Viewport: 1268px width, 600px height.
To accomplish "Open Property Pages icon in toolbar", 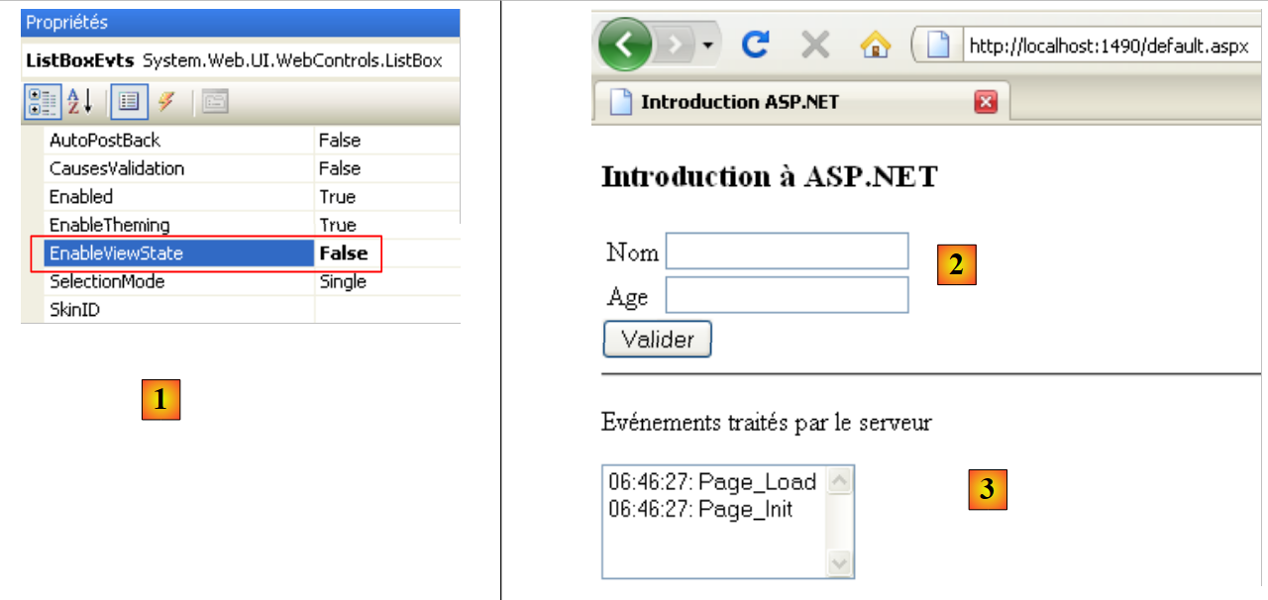I will 215,101.
